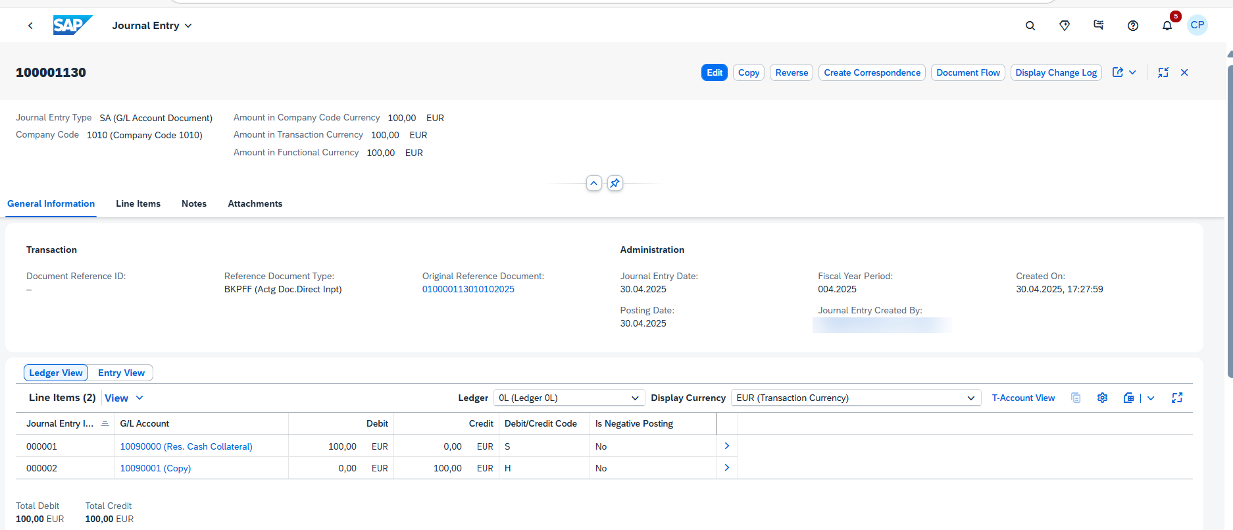Open the search icon in header
Image resolution: width=1233 pixels, height=530 pixels.
click(1030, 26)
